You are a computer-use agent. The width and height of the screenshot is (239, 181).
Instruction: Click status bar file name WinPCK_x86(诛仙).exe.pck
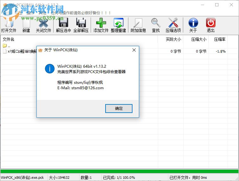click(x=22, y=178)
